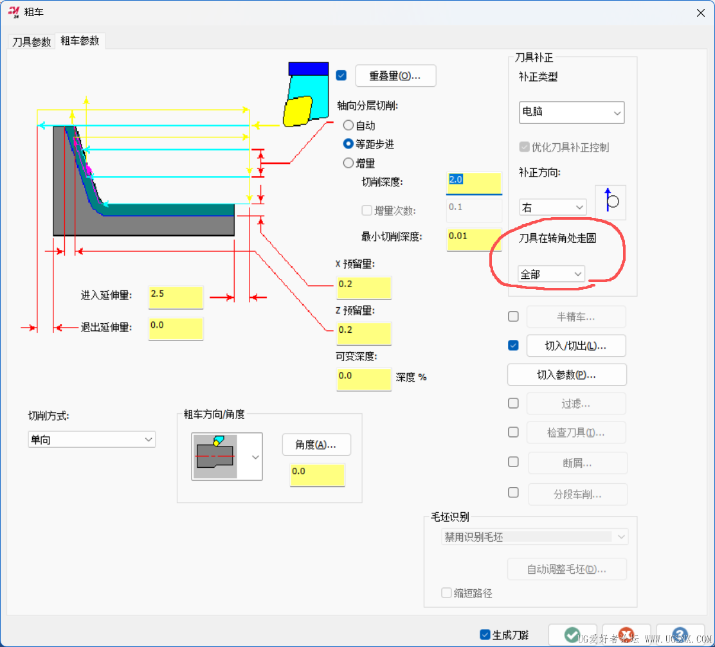Toggle 优化刀具补正控制 checkbox
This screenshot has width=715, height=647.
click(x=525, y=146)
